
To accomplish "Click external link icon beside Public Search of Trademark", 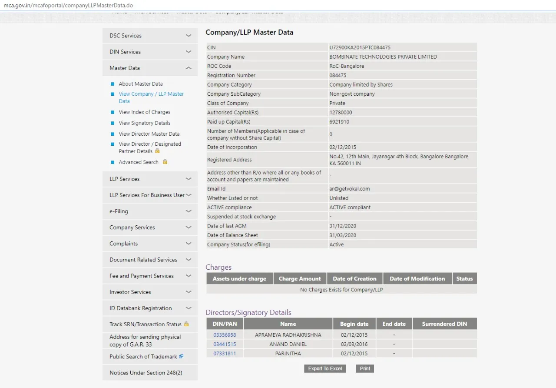I will pos(181,356).
